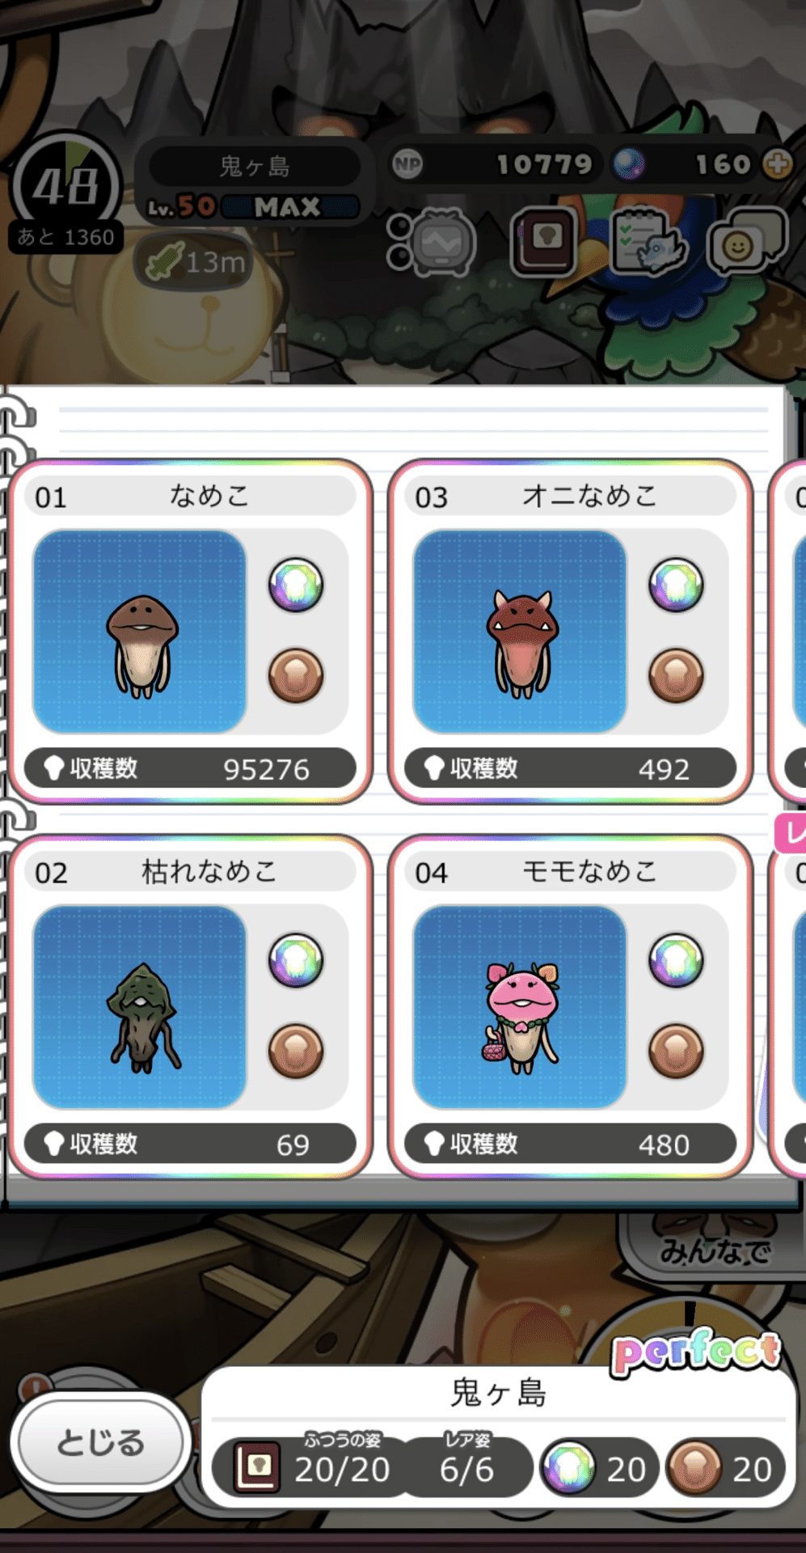Tap bronze medal on 枯れなめこ card
The height and width of the screenshot is (1553, 806).
(296, 1051)
